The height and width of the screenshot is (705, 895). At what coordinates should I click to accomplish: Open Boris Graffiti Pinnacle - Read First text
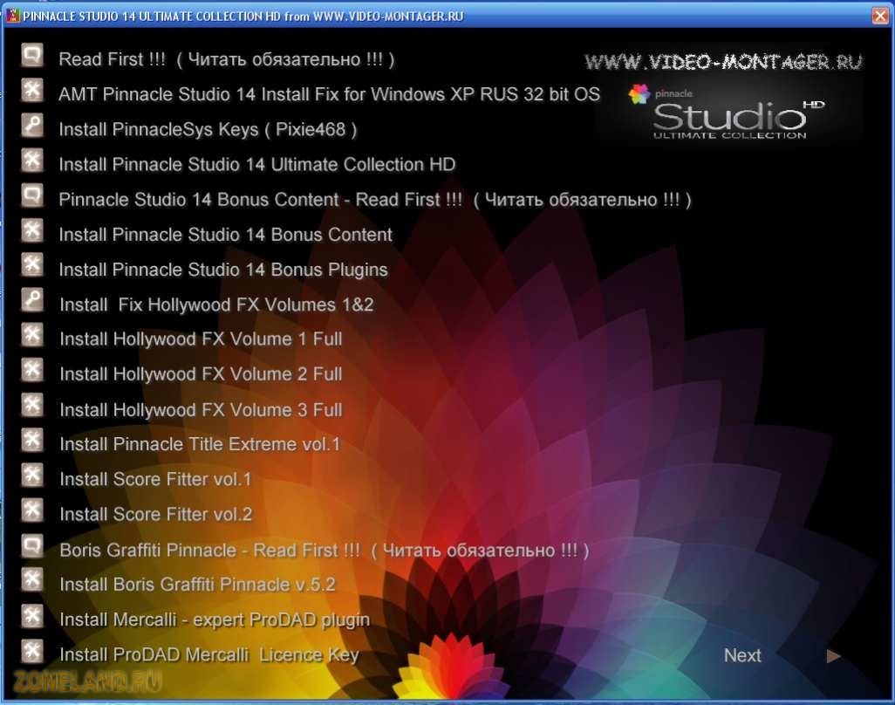[x=325, y=551]
